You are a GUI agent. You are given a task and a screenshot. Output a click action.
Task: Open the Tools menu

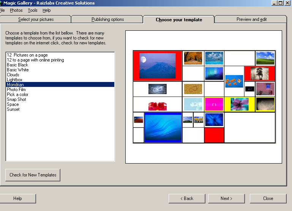33,10
